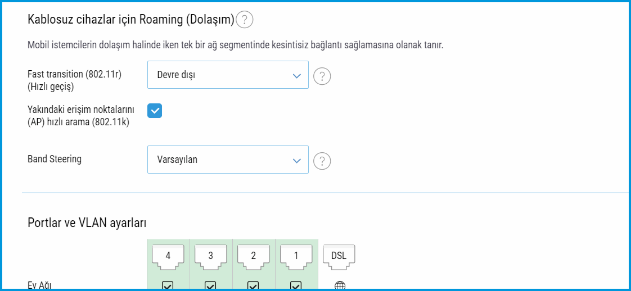Click the help icon beside Fast transition dropdown
631x291 pixels.
(322, 76)
